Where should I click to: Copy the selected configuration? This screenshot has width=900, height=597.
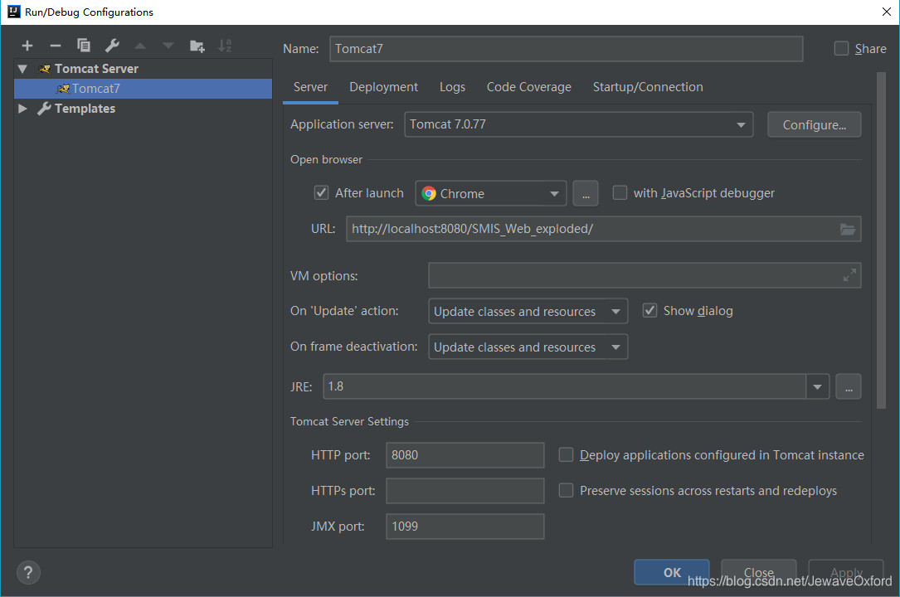click(83, 46)
